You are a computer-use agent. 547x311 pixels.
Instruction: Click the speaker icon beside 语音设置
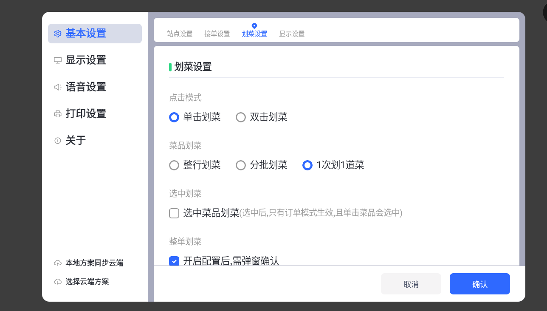(58, 87)
